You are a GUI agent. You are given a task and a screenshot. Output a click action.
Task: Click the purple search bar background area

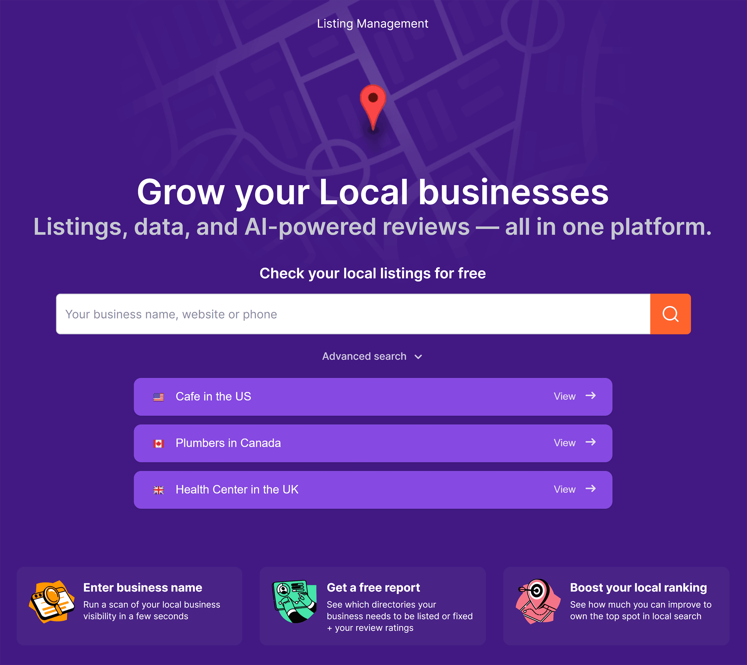pyautogui.click(x=373, y=314)
